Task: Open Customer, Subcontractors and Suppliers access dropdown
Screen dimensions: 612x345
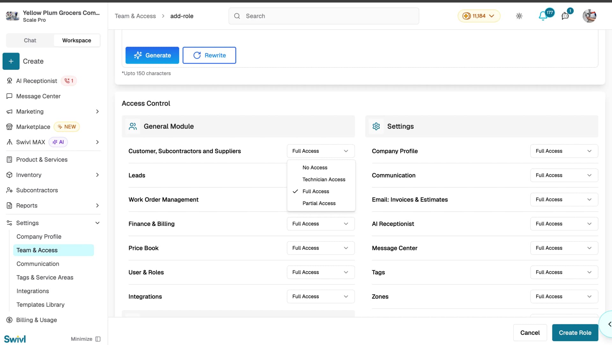Action: coord(321,151)
